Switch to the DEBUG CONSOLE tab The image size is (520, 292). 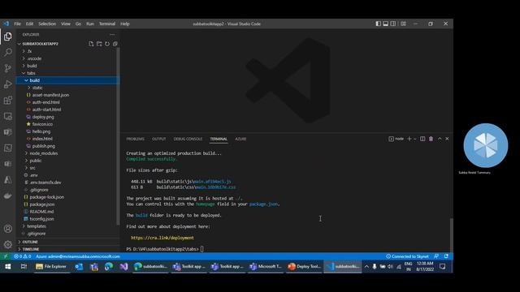[188, 139]
